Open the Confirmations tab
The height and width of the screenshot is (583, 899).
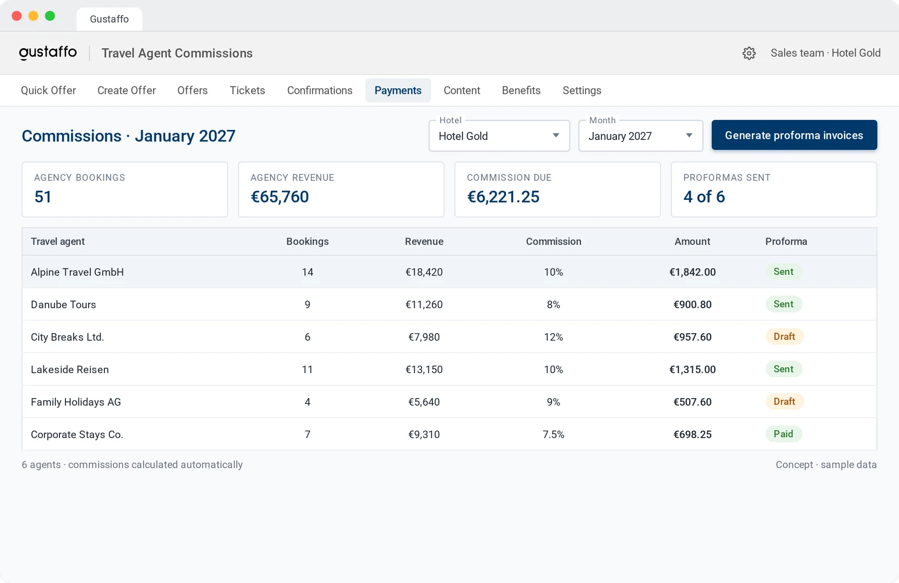pyautogui.click(x=320, y=91)
